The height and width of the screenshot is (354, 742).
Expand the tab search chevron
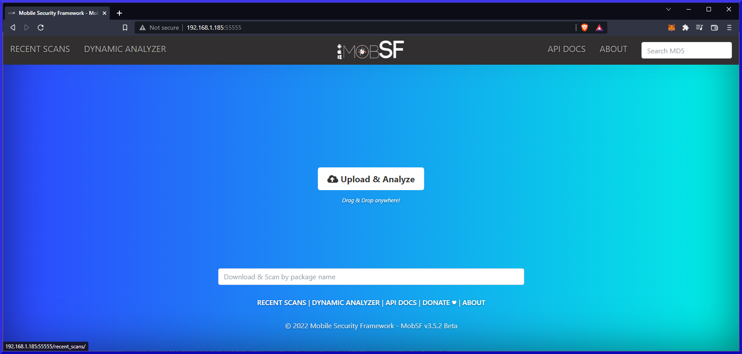click(668, 9)
